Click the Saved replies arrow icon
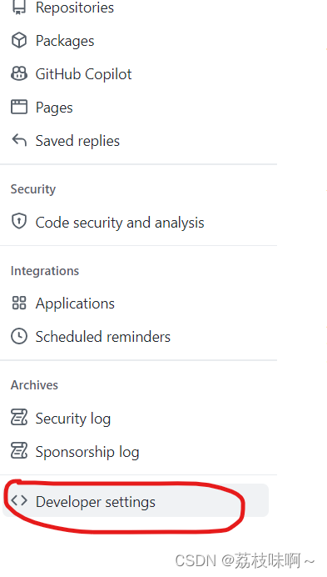This screenshot has height=577, width=327. coord(19,140)
